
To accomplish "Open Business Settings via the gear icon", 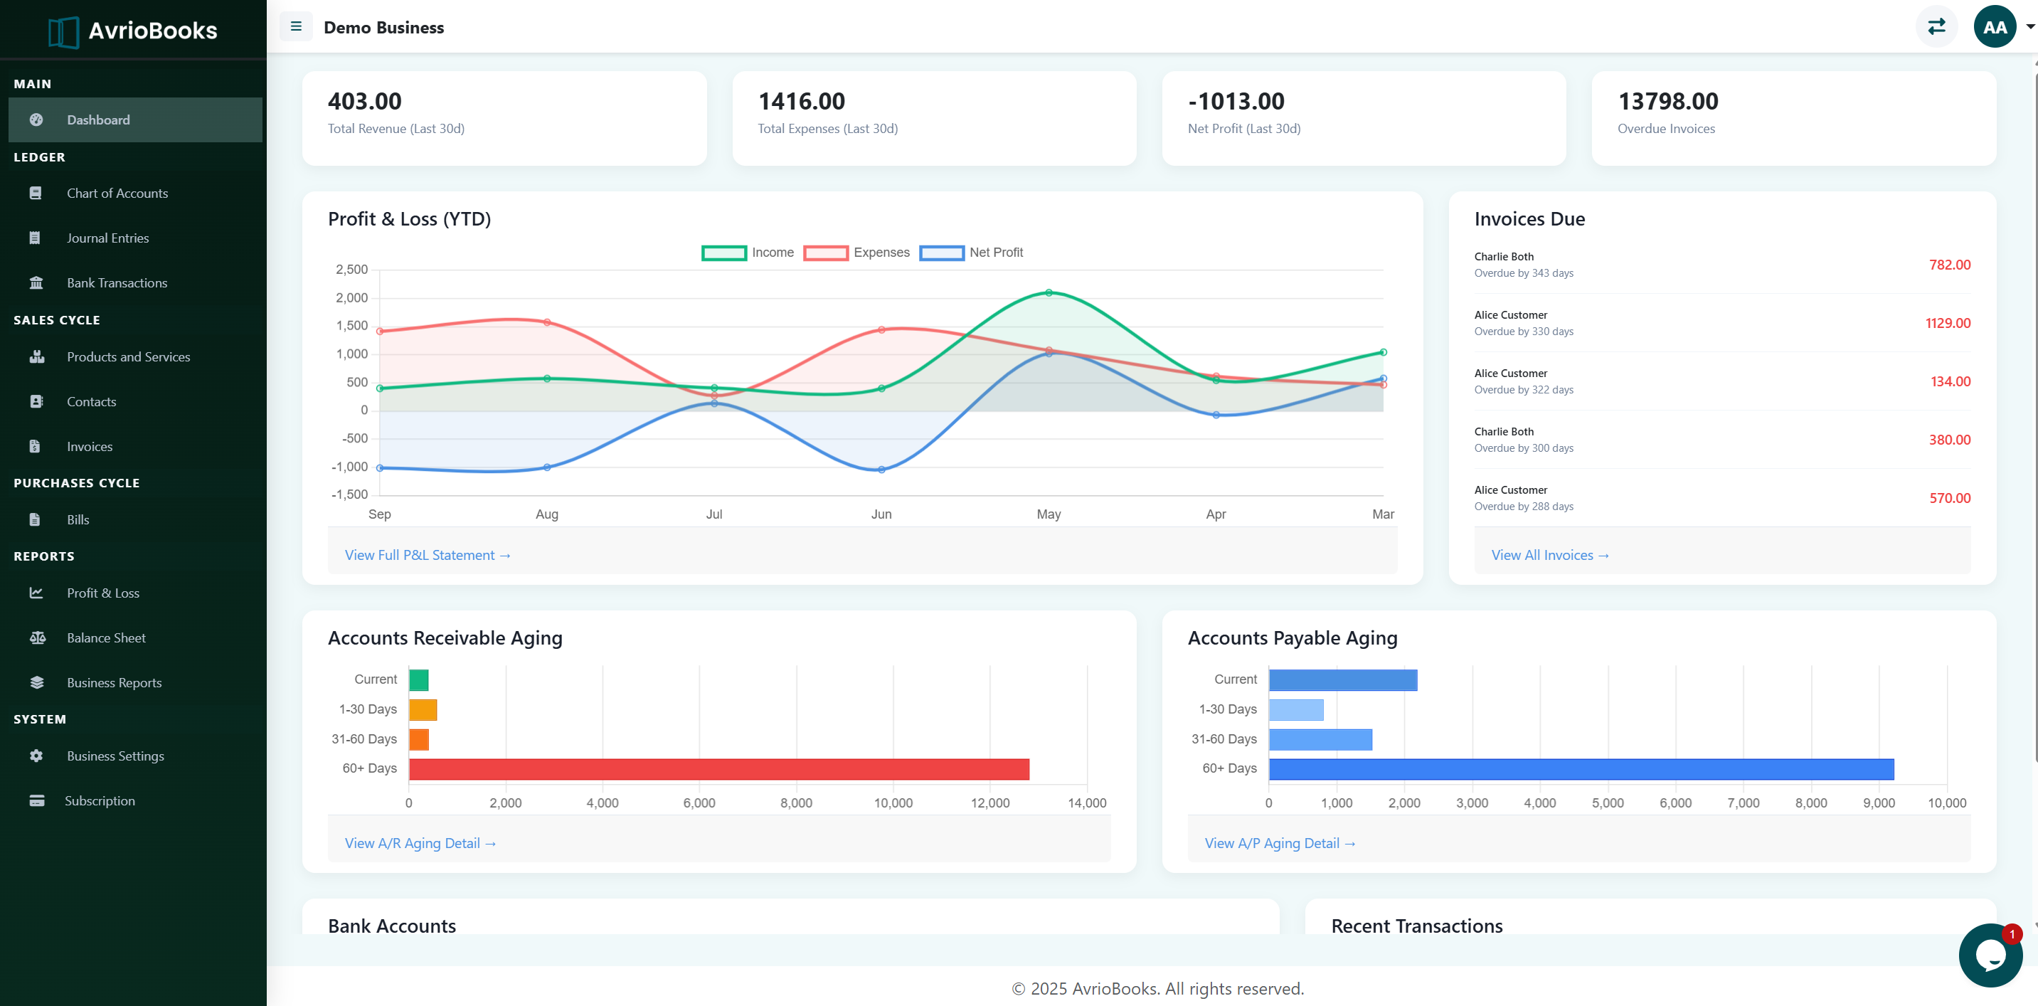I will click(36, 756).
